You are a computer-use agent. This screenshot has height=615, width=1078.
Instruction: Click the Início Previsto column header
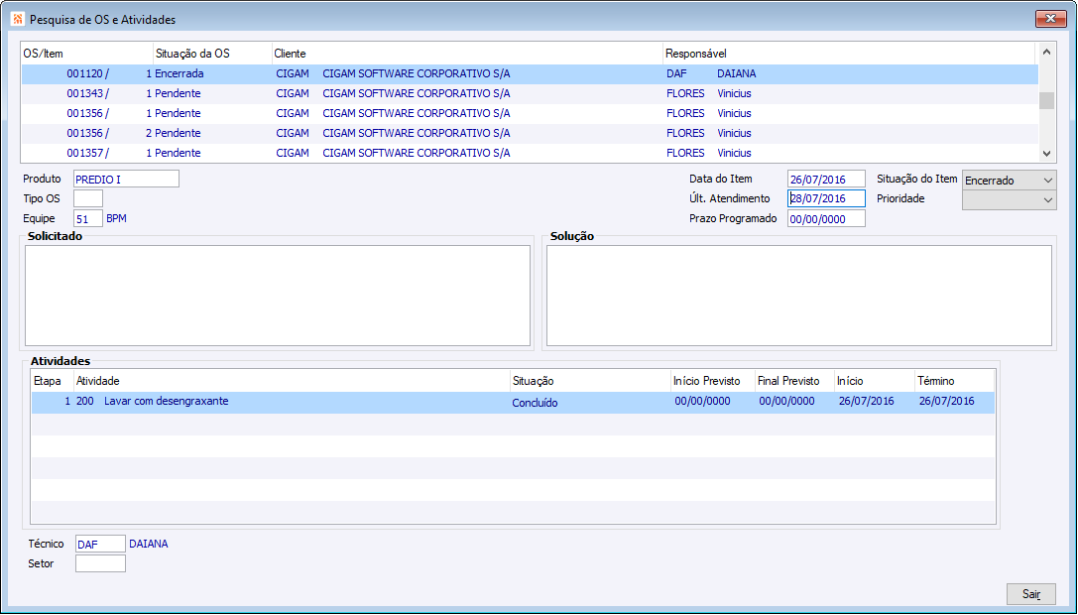(712, 381)
